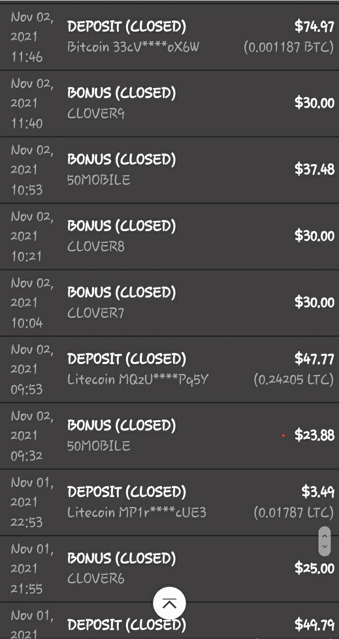The image size is (339, 639).
Task: Click the Bitcoin 33cV wallet address
Action: (x=133, y=47)
